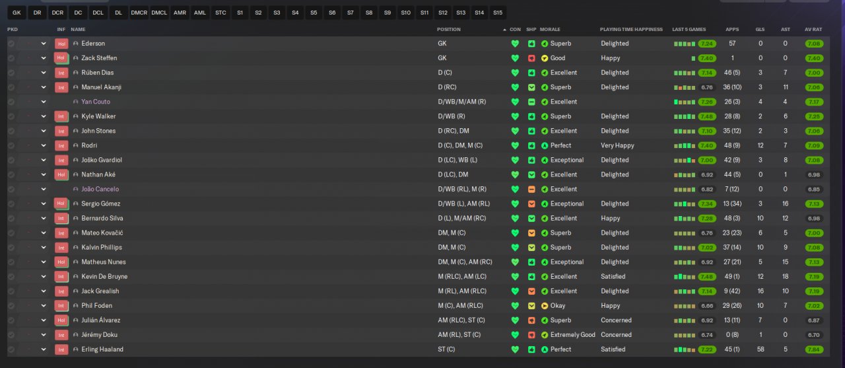Select the AMR position filter tab
Screen dimensions: 845x368
[x=180, y=13]
